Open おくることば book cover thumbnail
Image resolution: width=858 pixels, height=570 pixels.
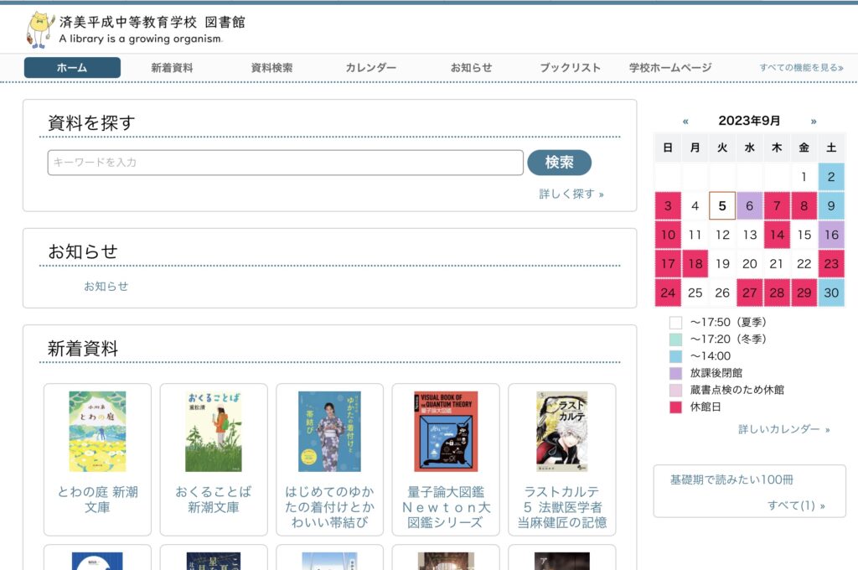(214, 432)
